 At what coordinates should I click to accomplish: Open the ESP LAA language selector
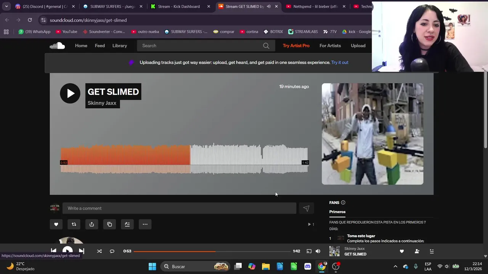pos(428,266)
